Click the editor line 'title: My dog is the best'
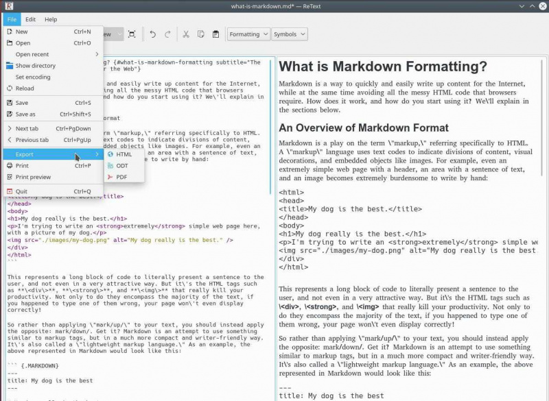This screenshot has width=549, height=401. (x=50, y=380)
